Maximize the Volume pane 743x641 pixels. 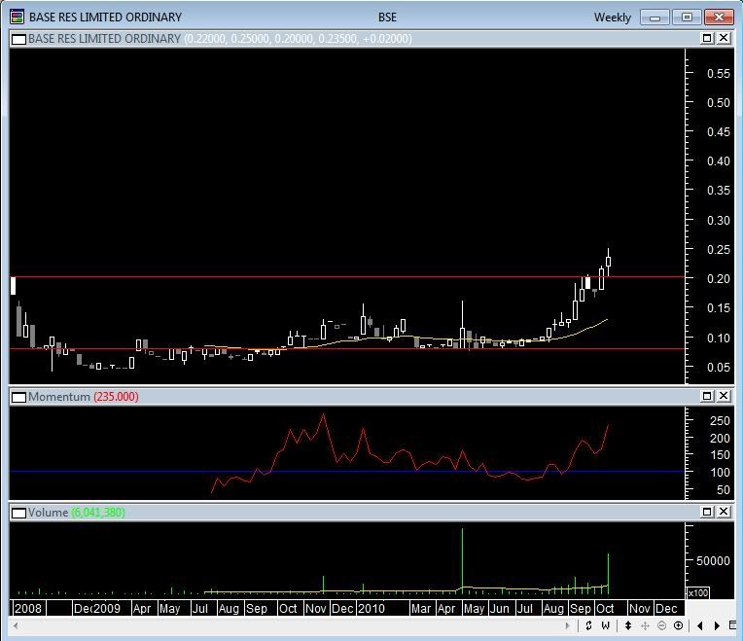(x=706, y=512)
